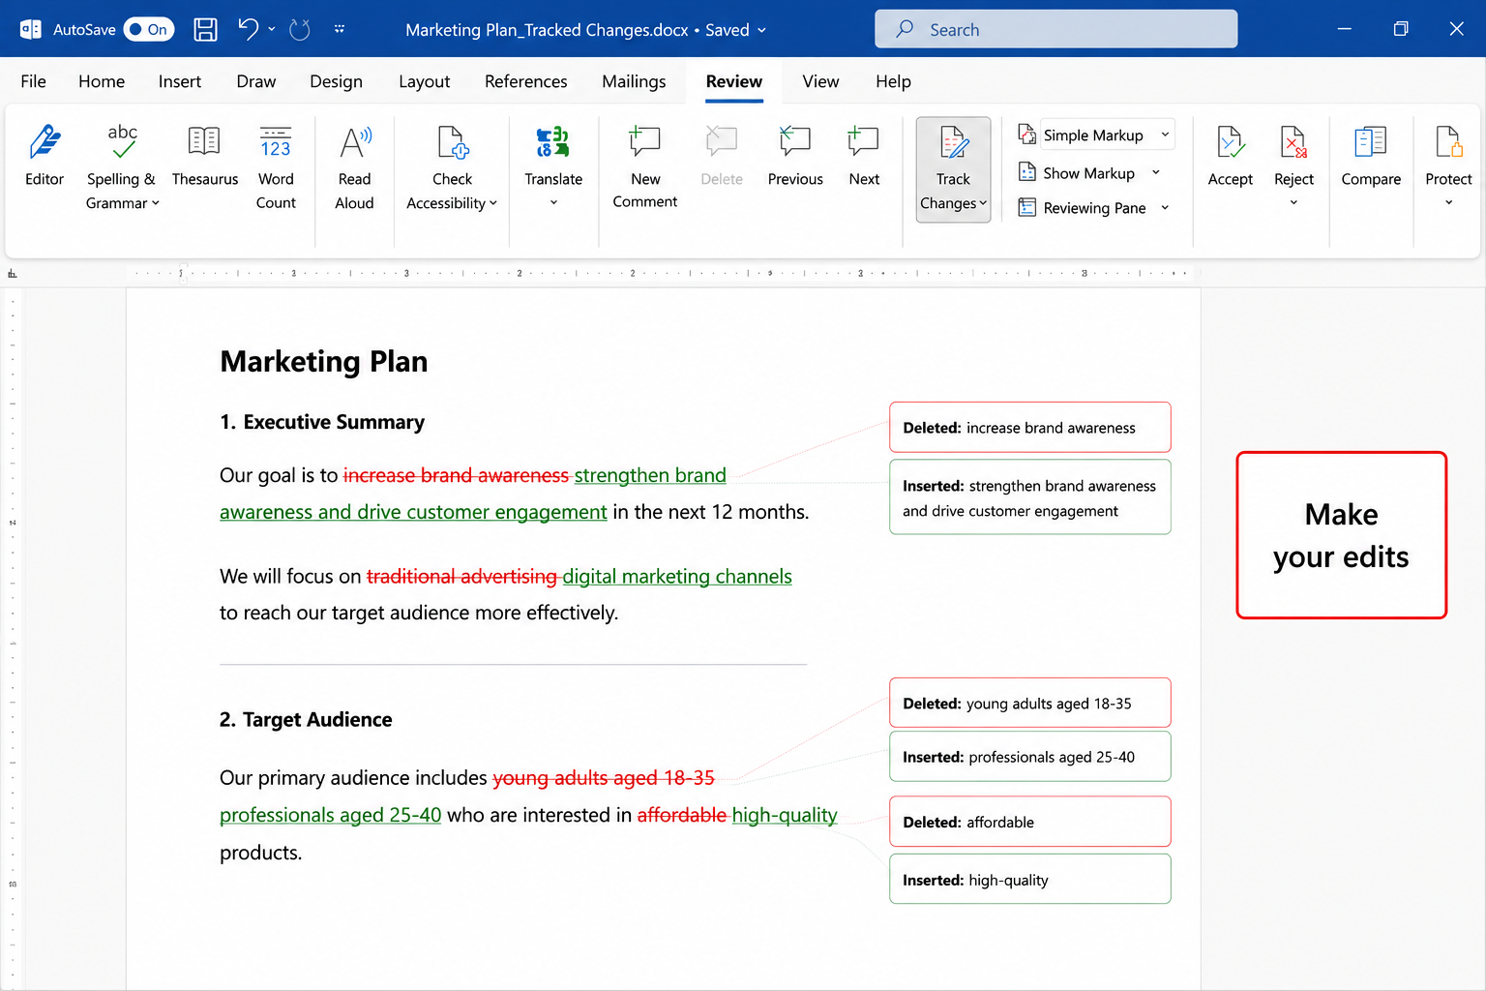Click the markup display icon beside Simple Markup
This screenshot has width=1486, height=991.
coord(1027,135)
